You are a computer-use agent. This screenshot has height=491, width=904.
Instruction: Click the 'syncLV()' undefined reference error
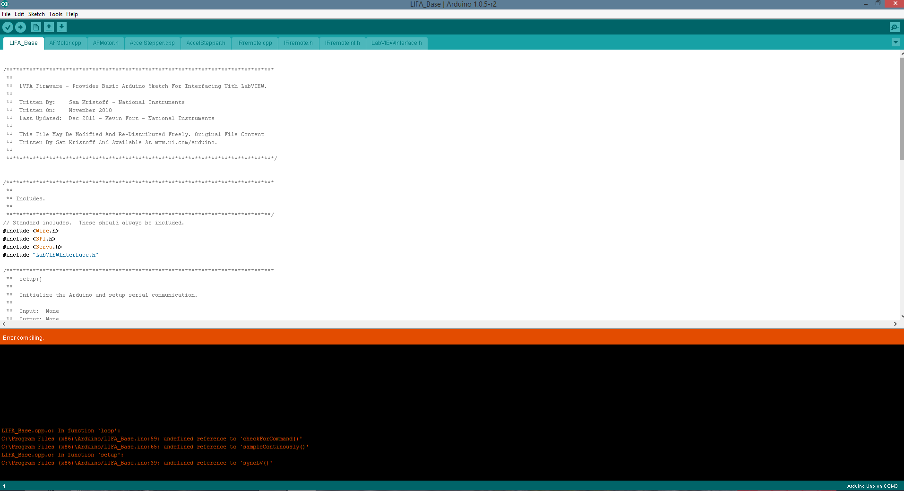[137, 463]
